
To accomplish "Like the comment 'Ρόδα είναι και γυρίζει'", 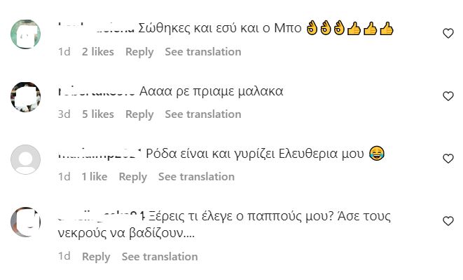I will click(x=448, y=159).
